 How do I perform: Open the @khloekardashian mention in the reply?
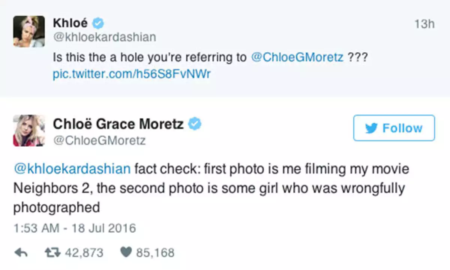[x=72, y=169]
